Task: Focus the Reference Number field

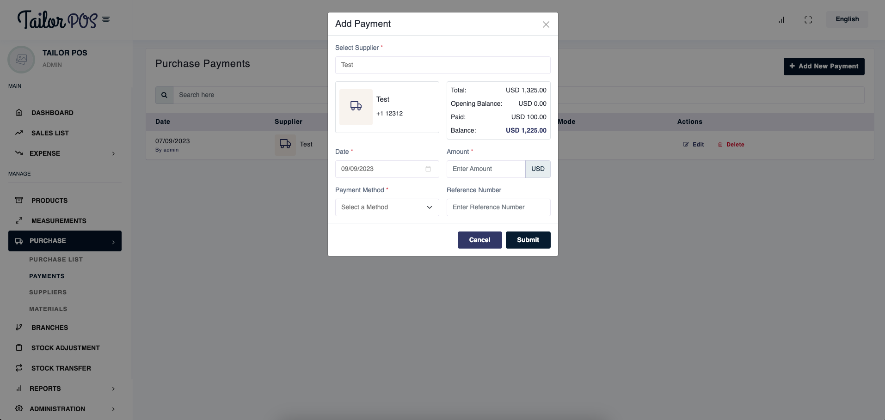Action: (498, 207)
